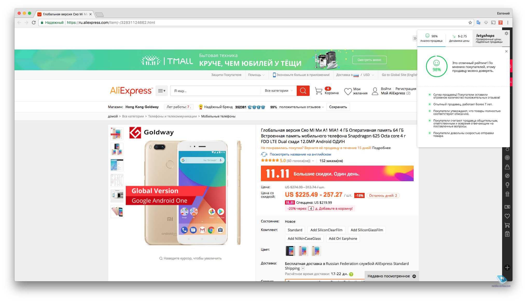Select Add Ori Earphone bundle option
This screenshot has height=302, width=527.
tap(343, 238)
